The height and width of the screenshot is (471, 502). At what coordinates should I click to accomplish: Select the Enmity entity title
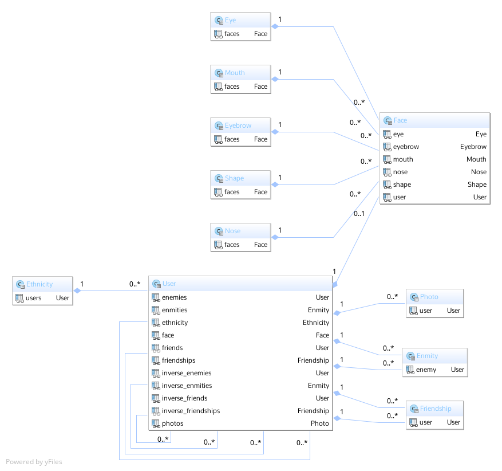point(428,356)
